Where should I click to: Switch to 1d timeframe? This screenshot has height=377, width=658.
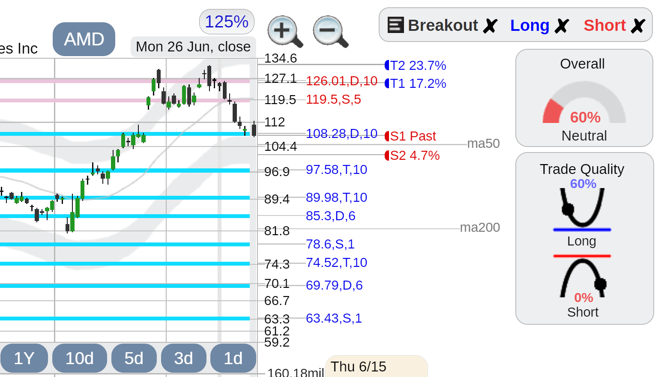coord(233,358)
